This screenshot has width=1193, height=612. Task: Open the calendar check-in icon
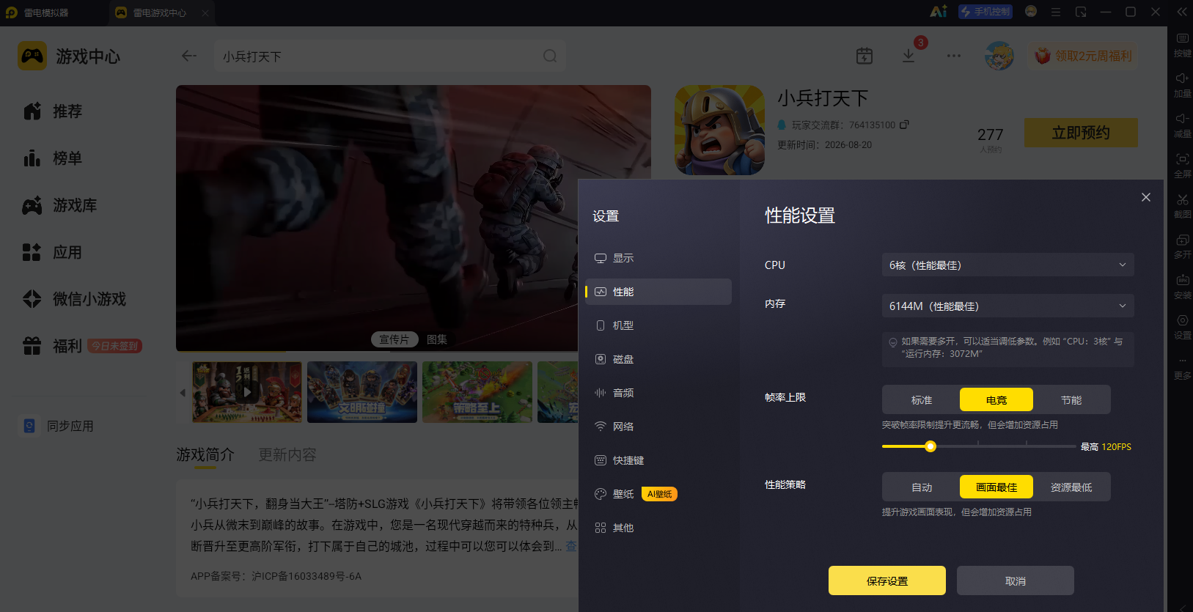865,56
